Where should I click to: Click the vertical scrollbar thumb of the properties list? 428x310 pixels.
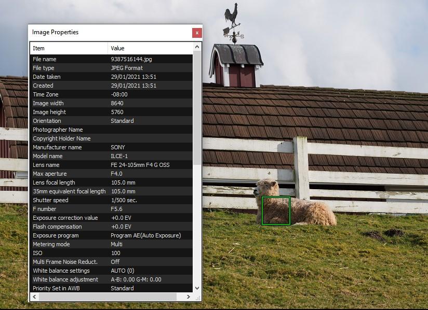[197, 108]
